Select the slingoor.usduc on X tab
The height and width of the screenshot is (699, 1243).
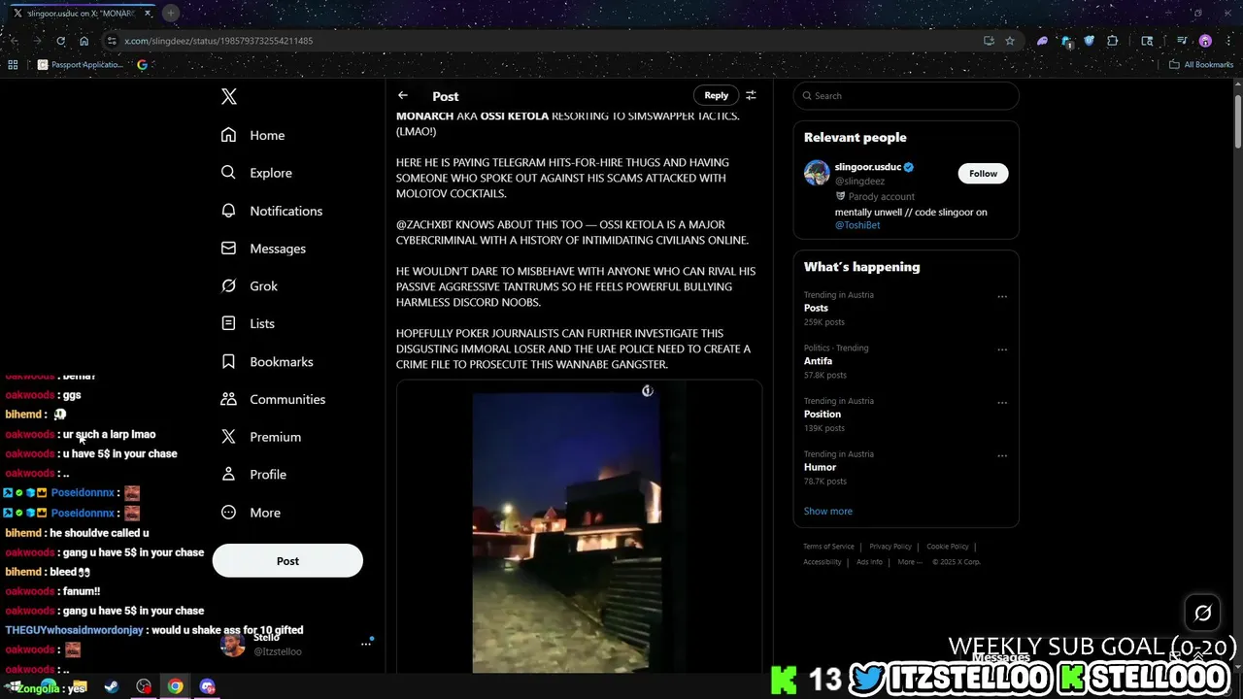tap(83, 14)
